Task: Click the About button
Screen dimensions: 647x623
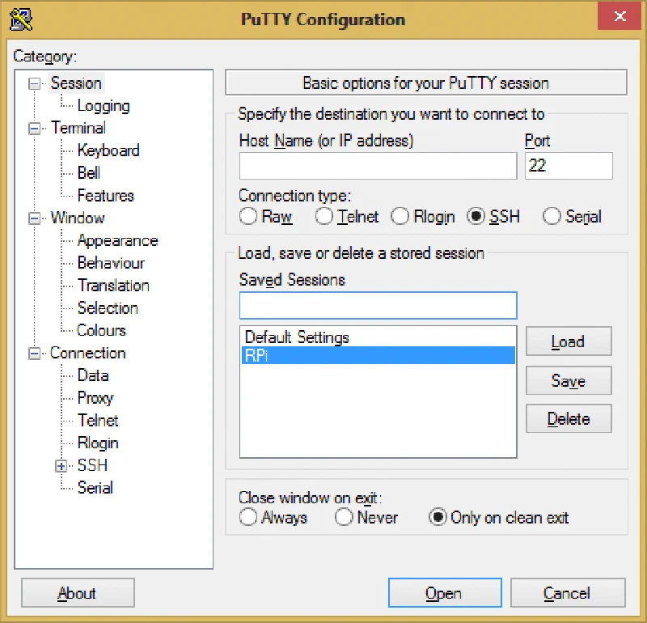Action: (x=77, y=593)
